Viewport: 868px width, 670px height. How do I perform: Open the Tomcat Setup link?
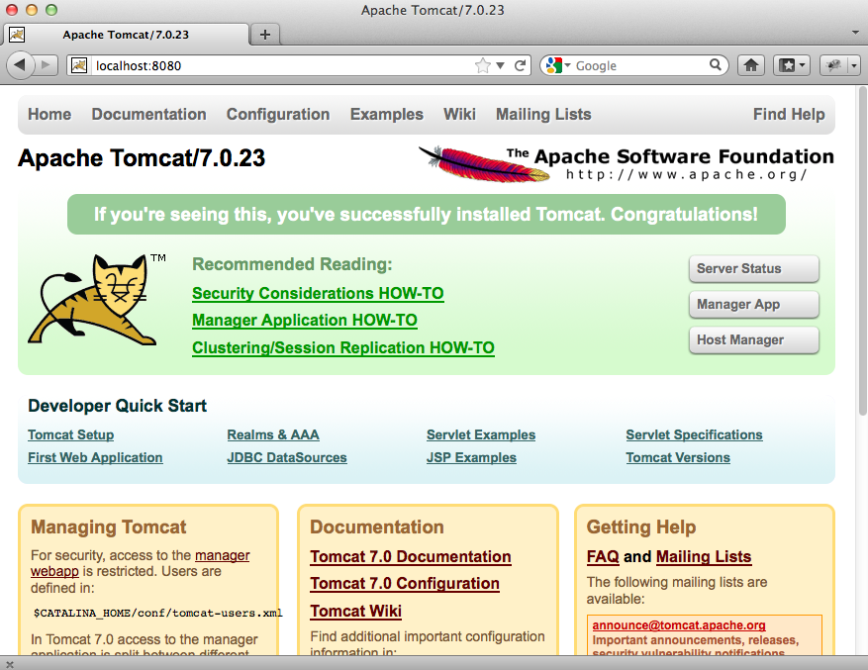[71, 434]
